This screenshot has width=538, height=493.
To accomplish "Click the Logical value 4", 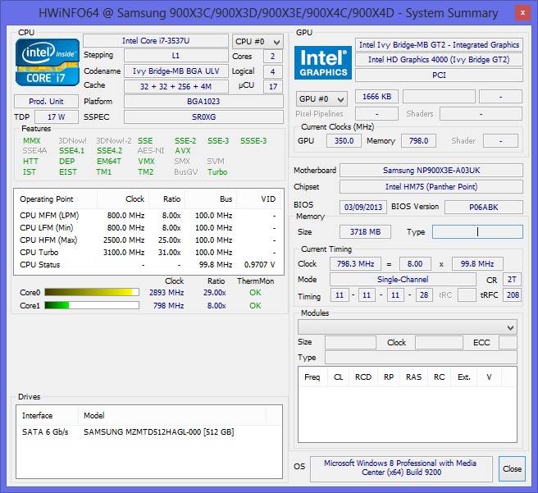I will pyautogui.click(x=273, y=71).
